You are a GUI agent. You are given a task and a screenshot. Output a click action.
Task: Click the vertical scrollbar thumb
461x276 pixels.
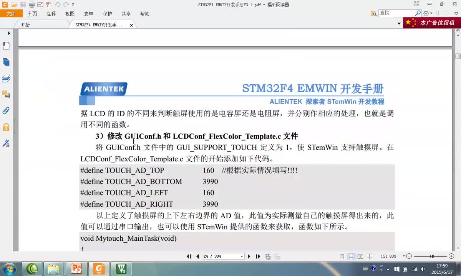pos(458,56)
